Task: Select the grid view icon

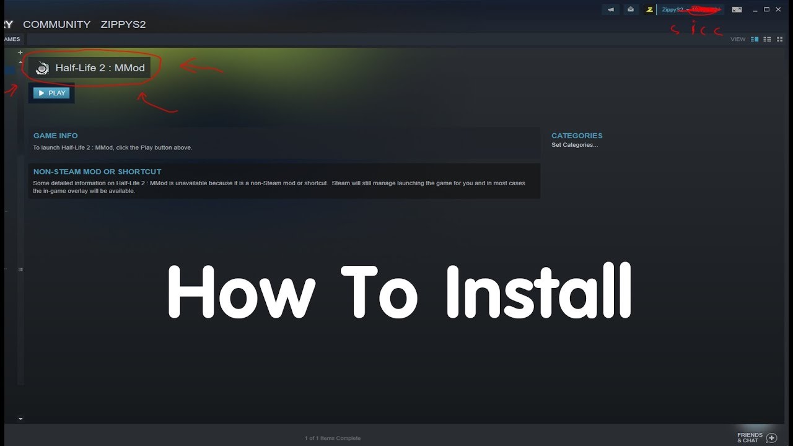Action: tap(780, 39)
